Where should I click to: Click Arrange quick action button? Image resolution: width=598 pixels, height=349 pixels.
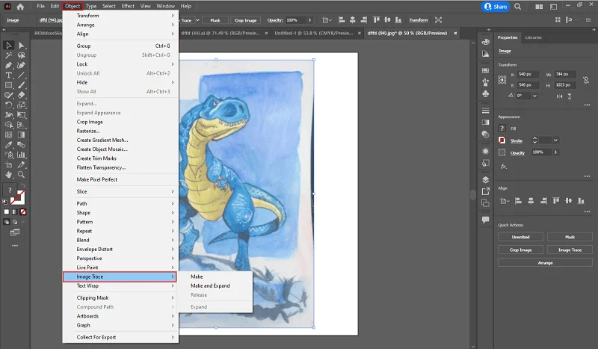(545, 263)
